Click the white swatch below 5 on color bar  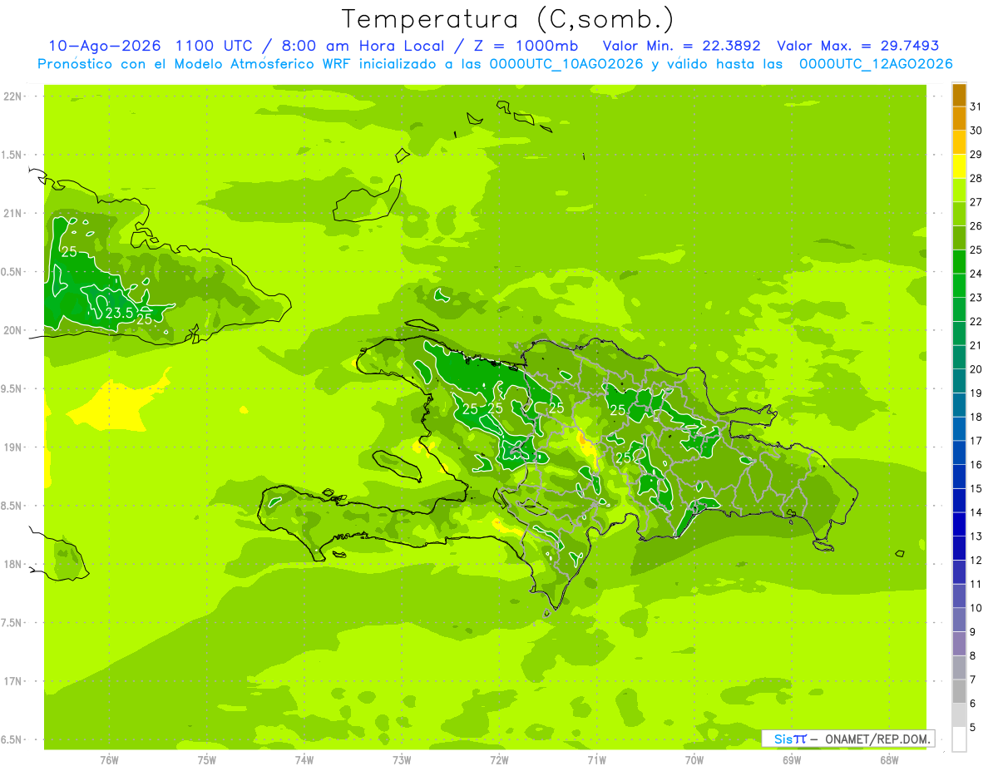959,739
